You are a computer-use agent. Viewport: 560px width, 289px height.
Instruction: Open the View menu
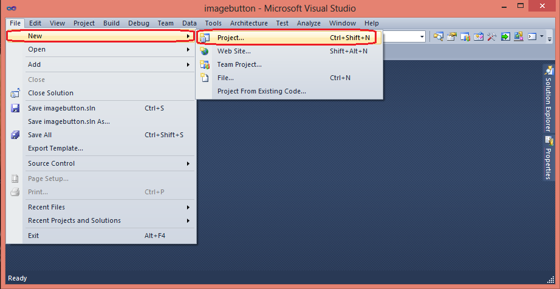pos(57,23)
